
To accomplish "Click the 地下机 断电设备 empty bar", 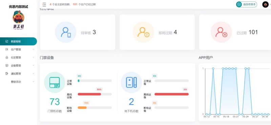I will pos(171,107).
